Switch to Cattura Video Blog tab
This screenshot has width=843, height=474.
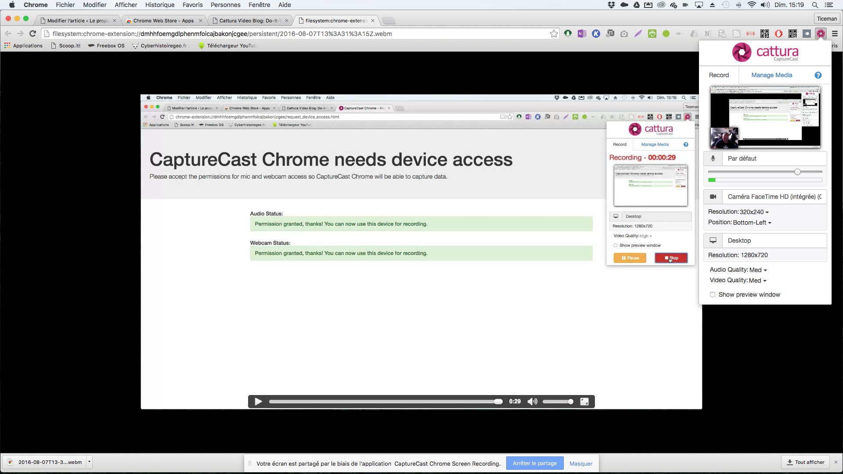coord(250,21)
